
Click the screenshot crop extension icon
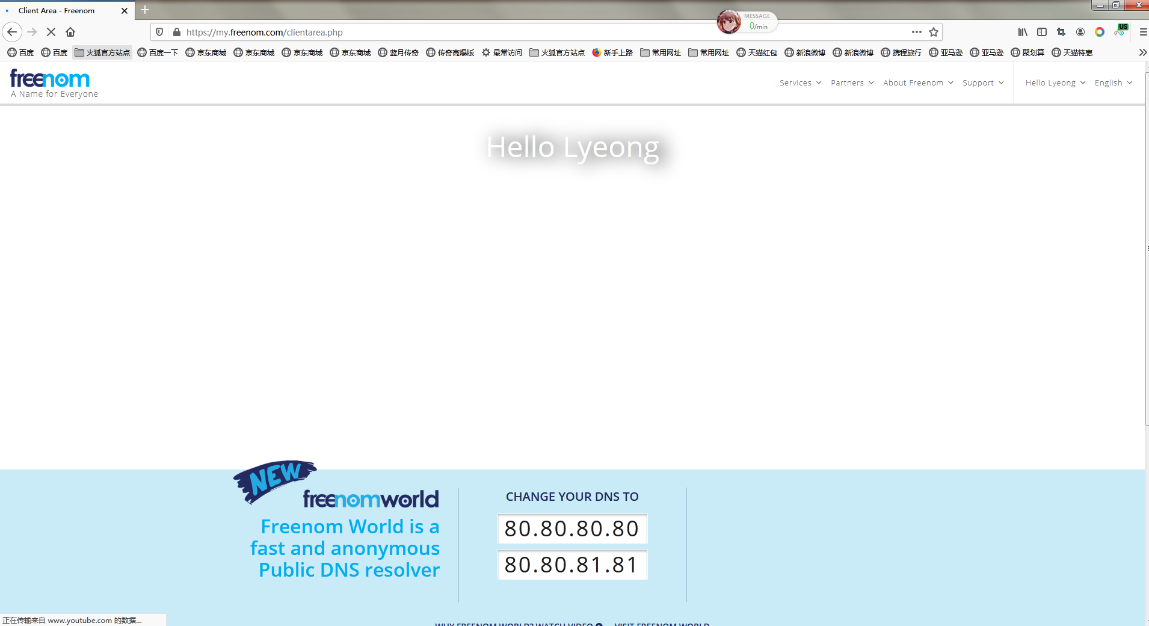[x=1061, y=32]
